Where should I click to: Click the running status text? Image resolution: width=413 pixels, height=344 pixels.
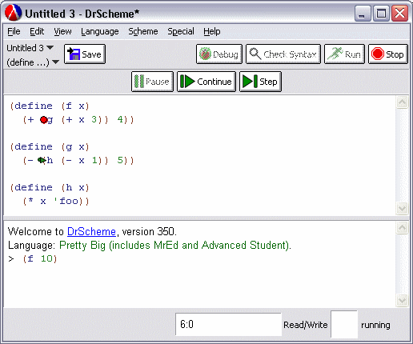(375, 325)
